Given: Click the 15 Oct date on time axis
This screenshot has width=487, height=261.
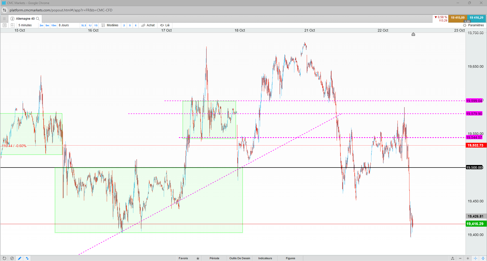Looking at the screenshot, I should [20, 30].
